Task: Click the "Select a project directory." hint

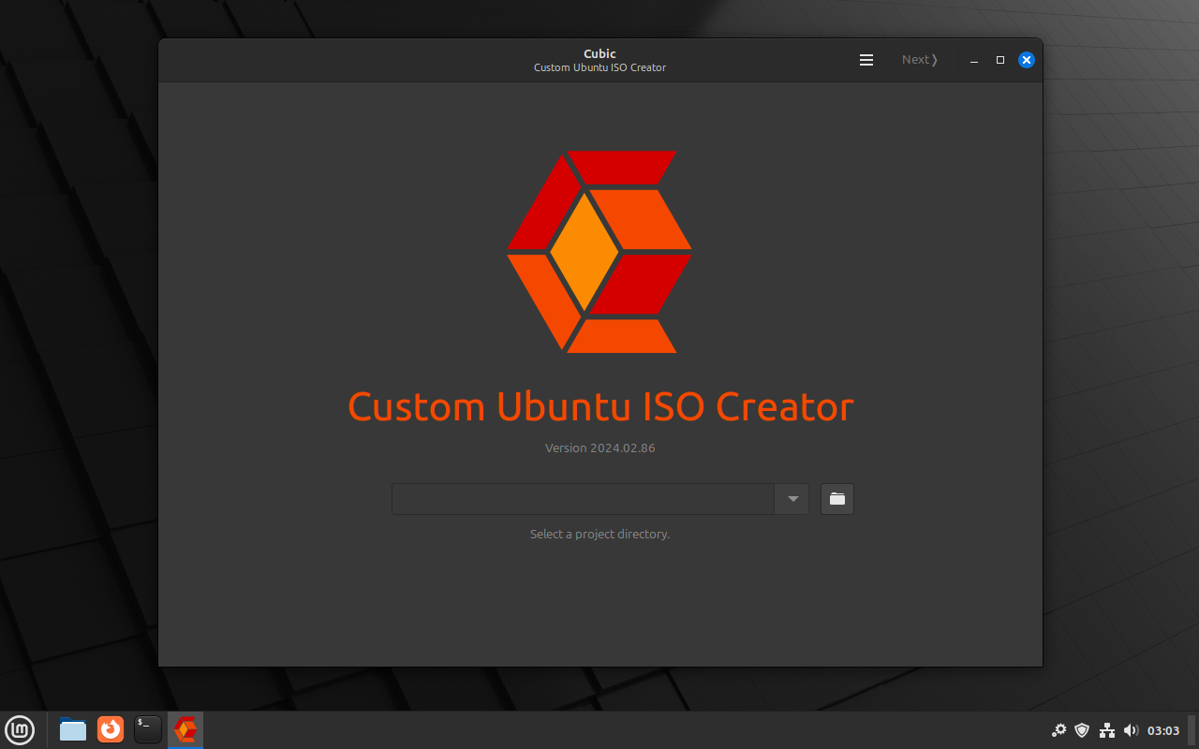Action: pos(600,534)
